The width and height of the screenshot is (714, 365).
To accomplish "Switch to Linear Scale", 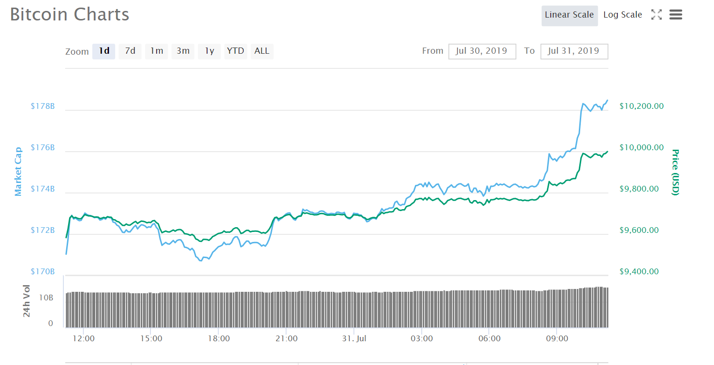I will point(569,15).
